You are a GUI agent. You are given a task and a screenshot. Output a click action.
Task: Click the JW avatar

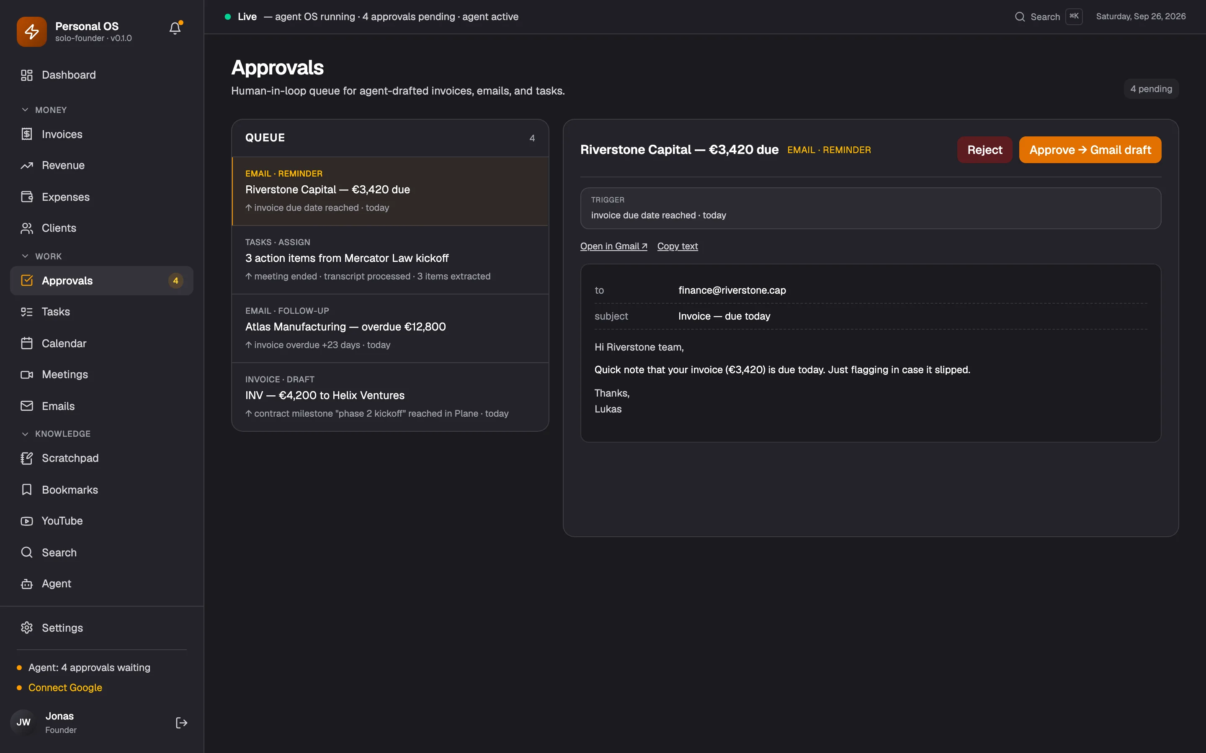coord(23,722)
